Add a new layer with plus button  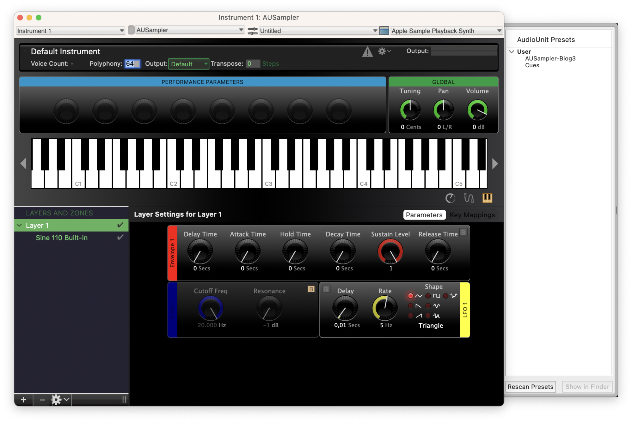pos(23,400)
